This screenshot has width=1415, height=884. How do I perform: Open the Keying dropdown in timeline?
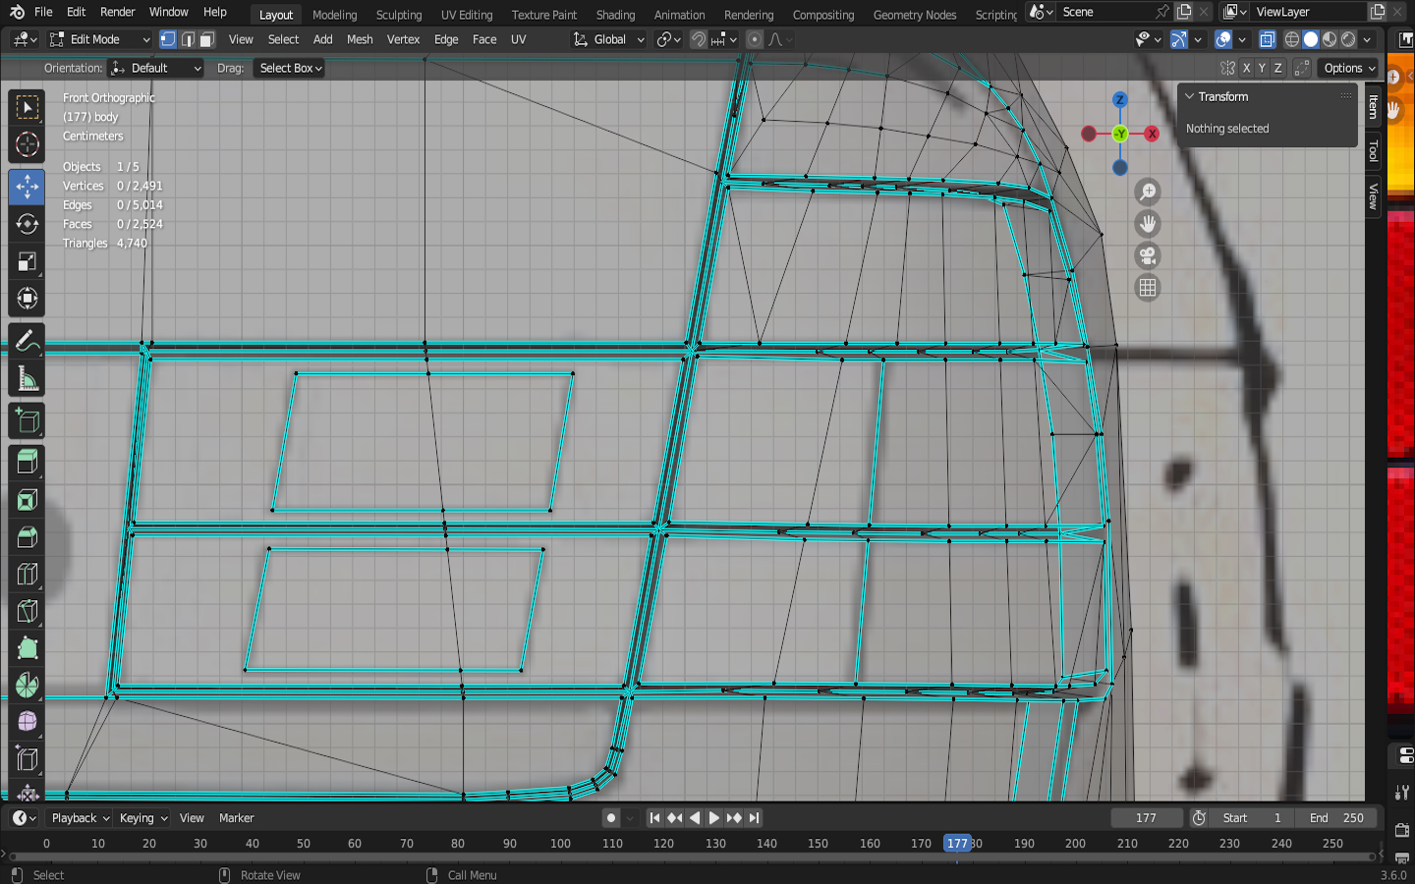tap(142, 818)
